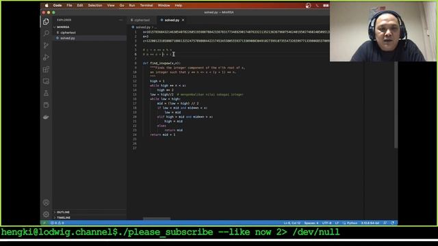The width and height of the screenshot is (438, 246).
Task: Open ciphertext file in Explorer tree
Action: click(x=68, y=33)
